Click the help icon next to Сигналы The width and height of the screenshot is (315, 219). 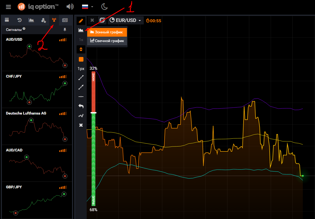coord(24,28)
